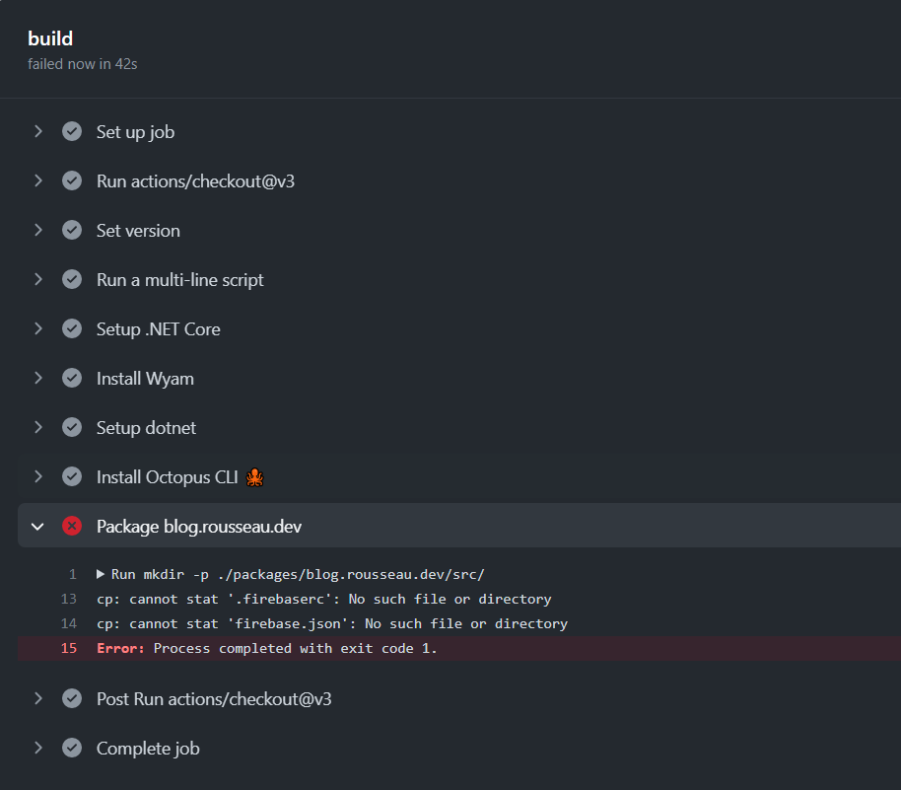Click success check icon for Setup dotnet
This screenshot has height=790, width=901.
(x=72, y=428)
